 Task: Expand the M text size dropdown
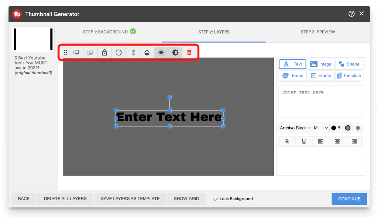320,128
